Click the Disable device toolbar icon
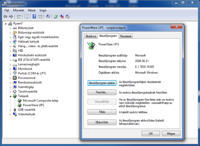Image resolution: width=200 pixels, height=146 pixels. click(67, 16)
